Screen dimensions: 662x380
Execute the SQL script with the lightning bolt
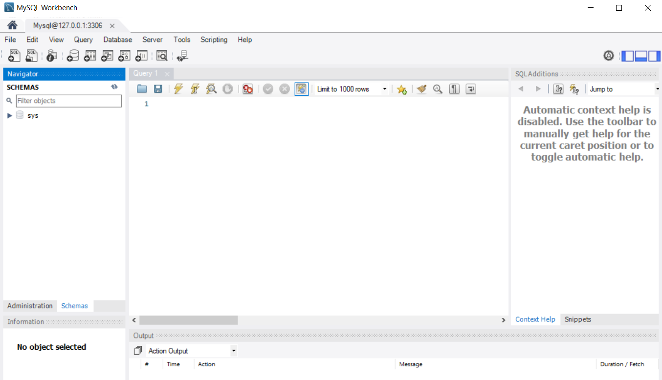click(x=178, y=89)
